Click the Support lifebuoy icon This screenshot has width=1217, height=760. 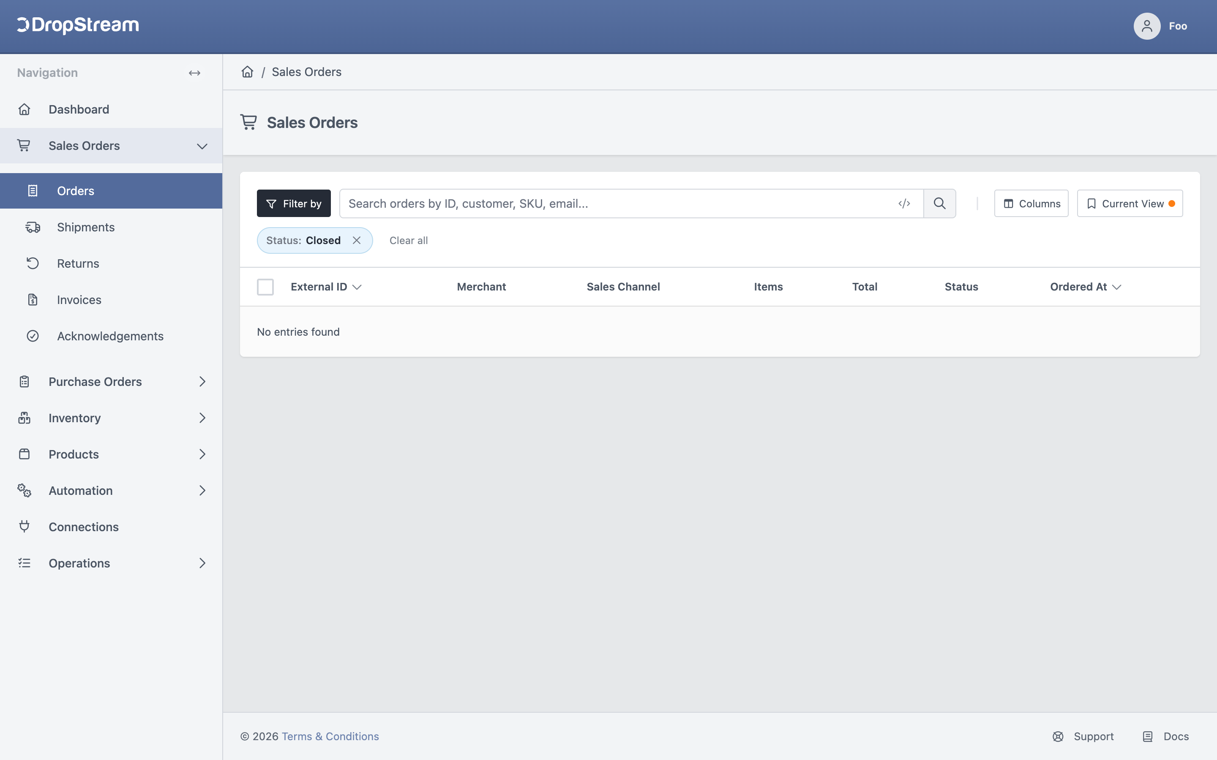[1058, 736]
